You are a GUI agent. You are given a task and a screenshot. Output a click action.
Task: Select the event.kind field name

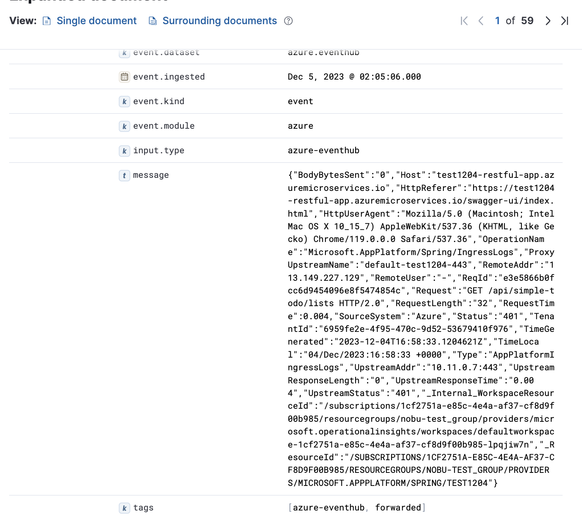[159, 101]
